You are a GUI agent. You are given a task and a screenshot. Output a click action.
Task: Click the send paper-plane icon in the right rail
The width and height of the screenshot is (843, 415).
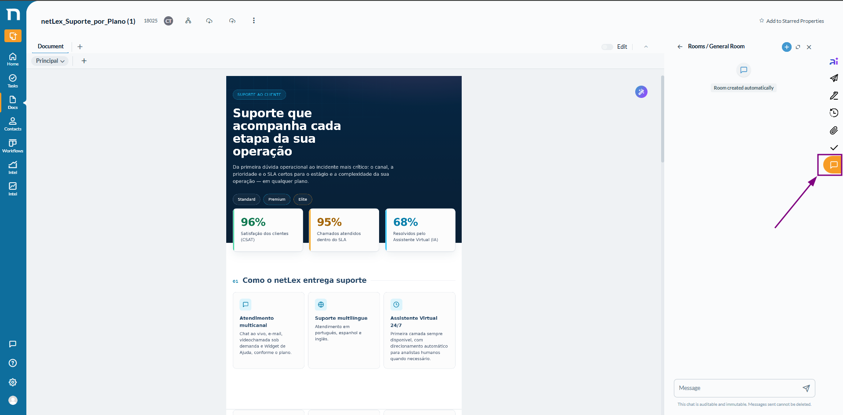click(834, 78)
